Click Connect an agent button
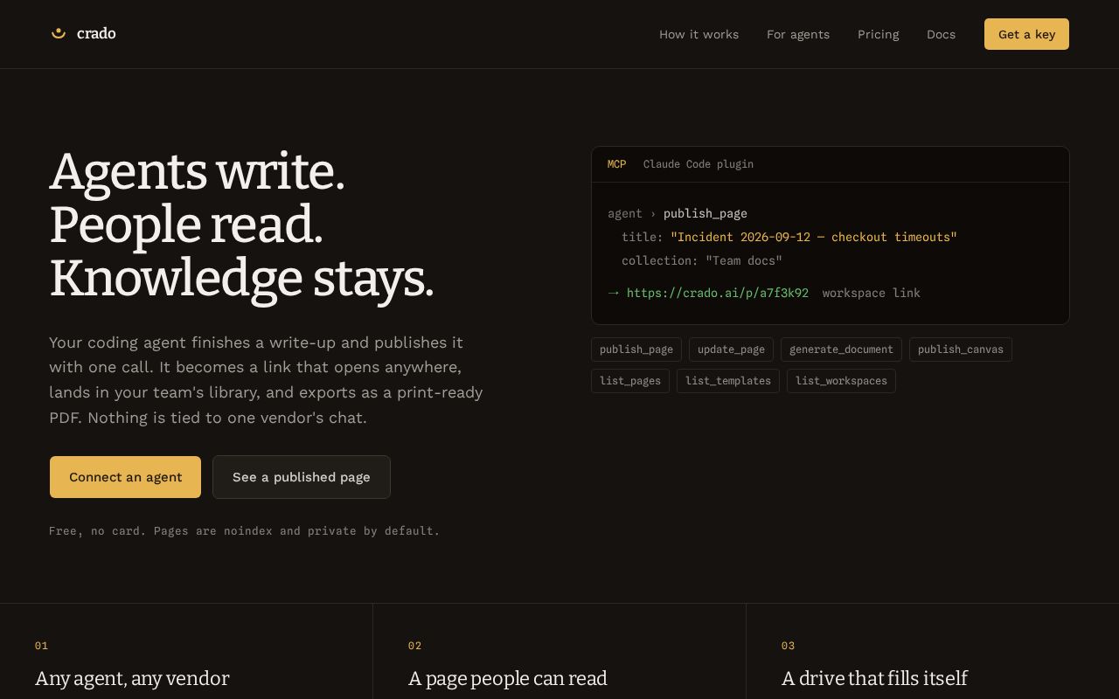Viewport: 1119px width, 699px height. pyautogui.click(x=125, y=477)
